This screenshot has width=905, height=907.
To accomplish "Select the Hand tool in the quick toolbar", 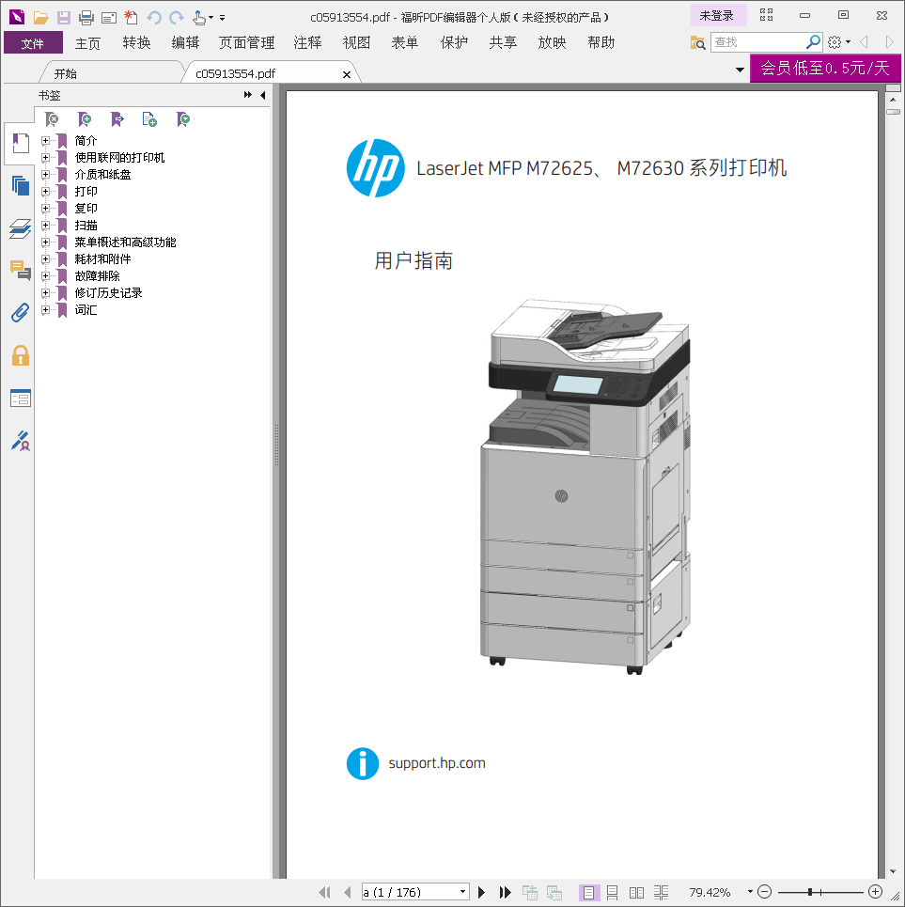I will pyautogui.click(x=199, y=17).
